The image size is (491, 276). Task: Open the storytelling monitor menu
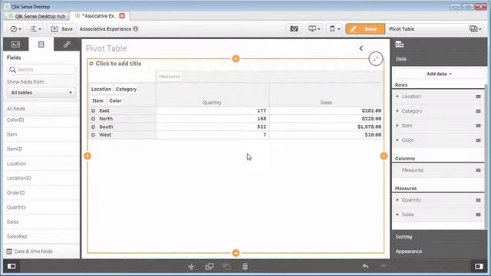coord(314,29)
